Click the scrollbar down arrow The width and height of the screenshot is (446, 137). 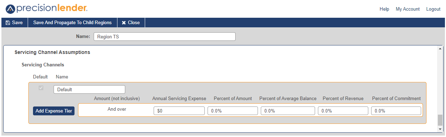pyautogui.click(x=440, y=130)
